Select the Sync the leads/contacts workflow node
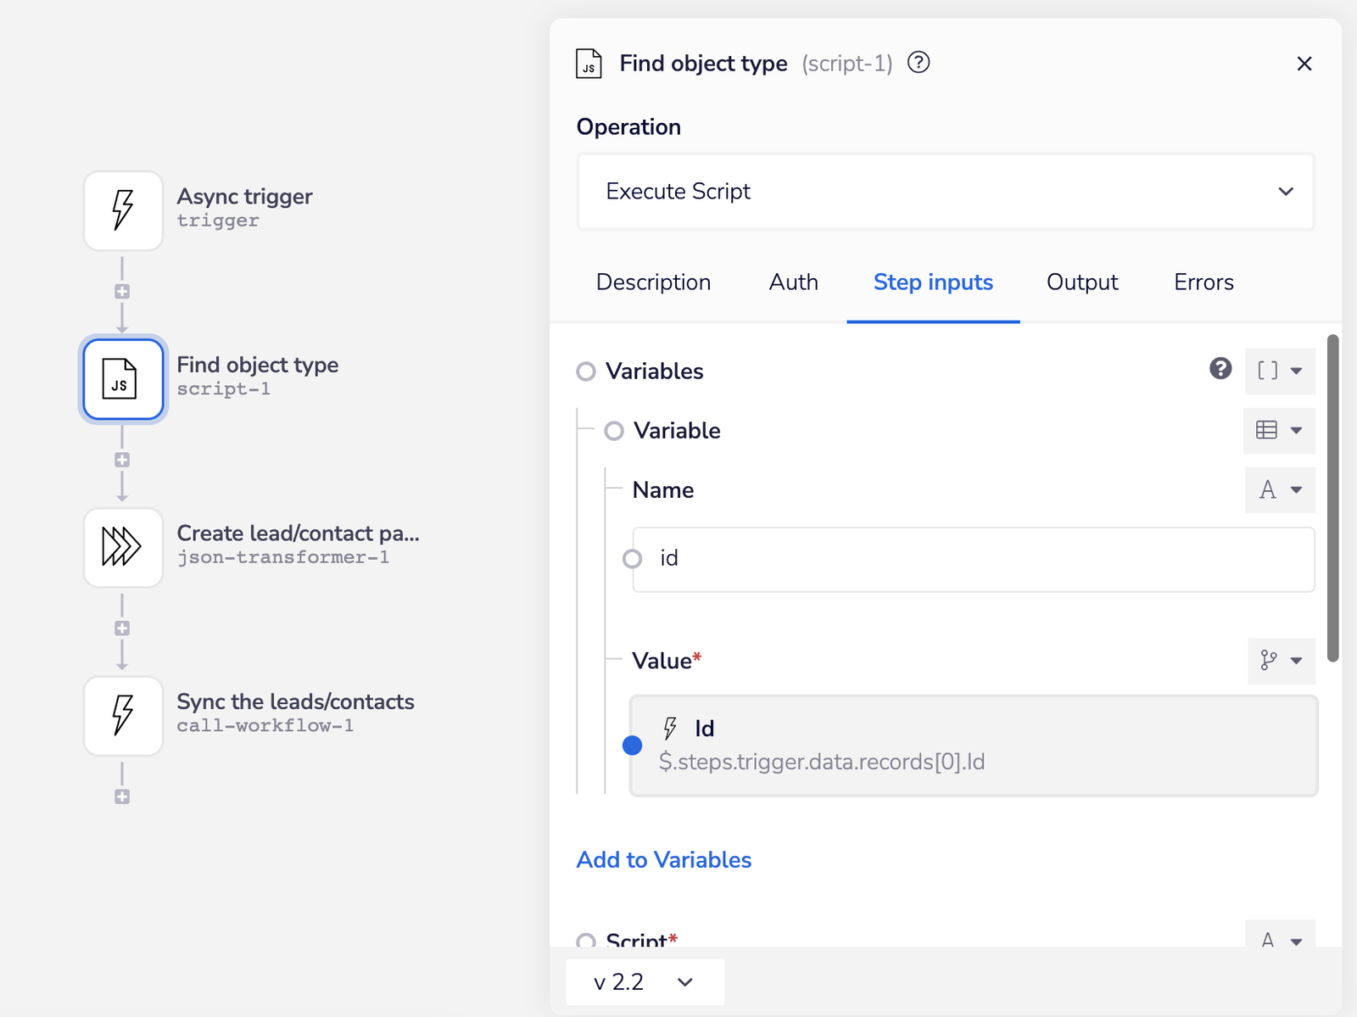The image size is (1357, 1017). 123,716
